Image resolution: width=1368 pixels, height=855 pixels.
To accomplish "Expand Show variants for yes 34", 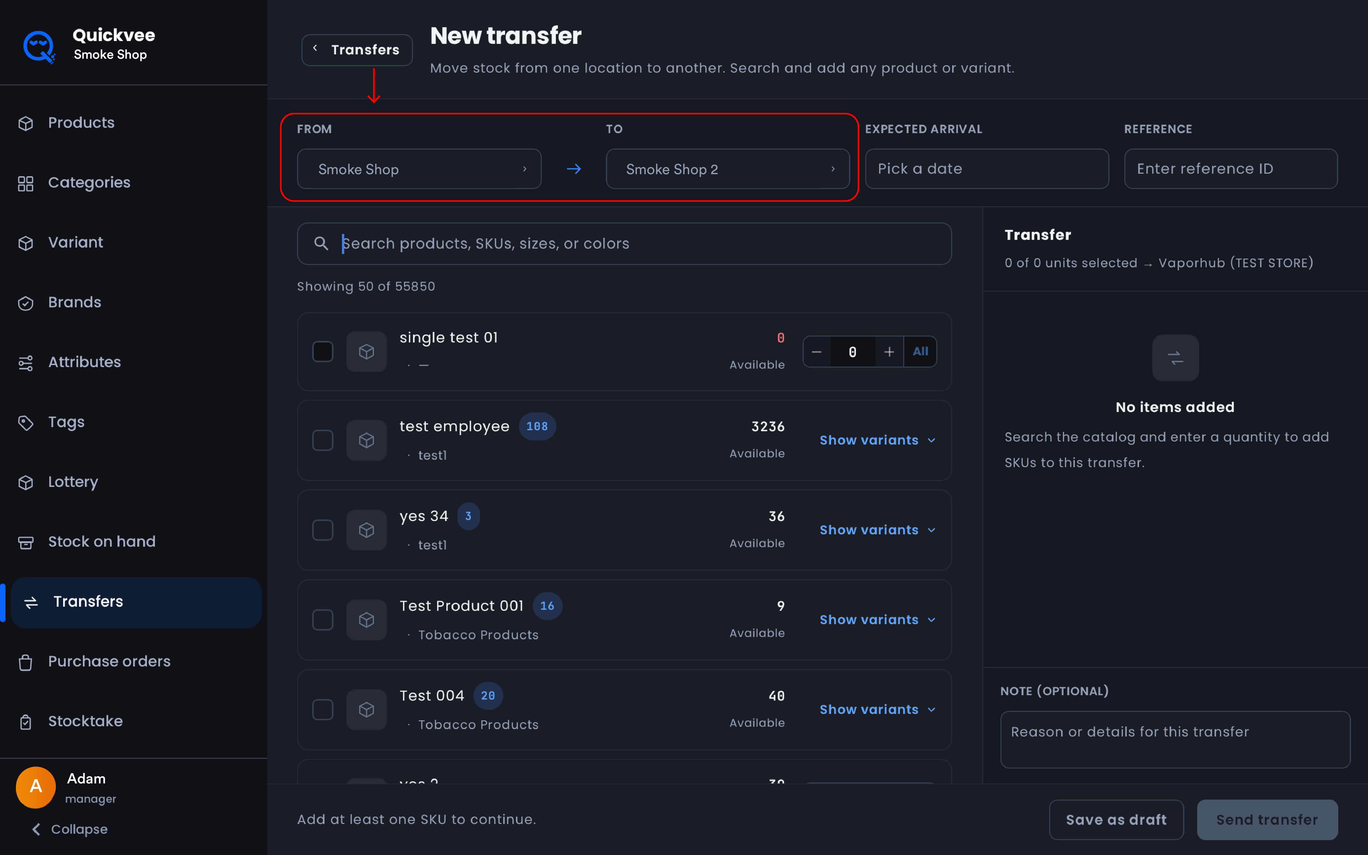I will (877, 530).
